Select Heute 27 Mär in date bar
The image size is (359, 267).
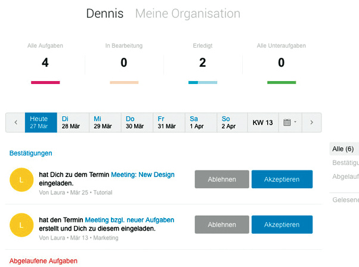pyautogui.click(x=41, y=123)
